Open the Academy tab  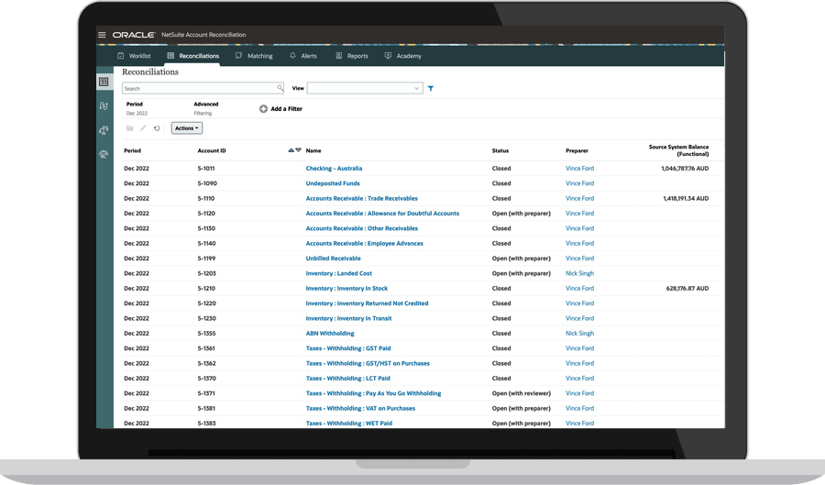403,56
